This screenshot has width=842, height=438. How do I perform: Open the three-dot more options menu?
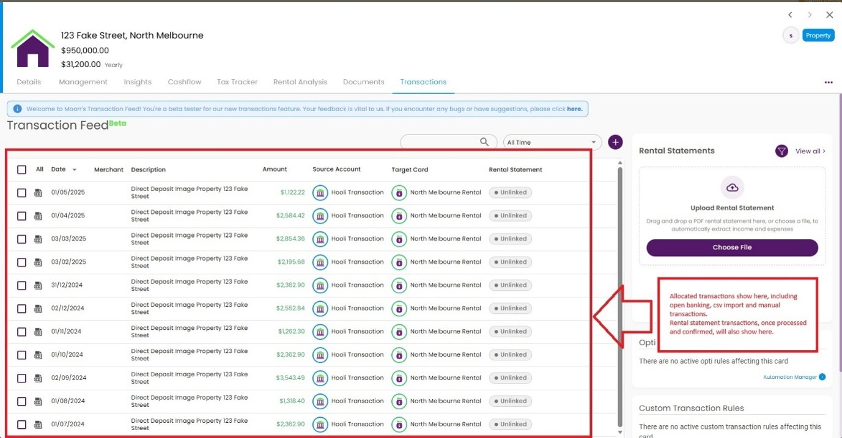(829, 82)
